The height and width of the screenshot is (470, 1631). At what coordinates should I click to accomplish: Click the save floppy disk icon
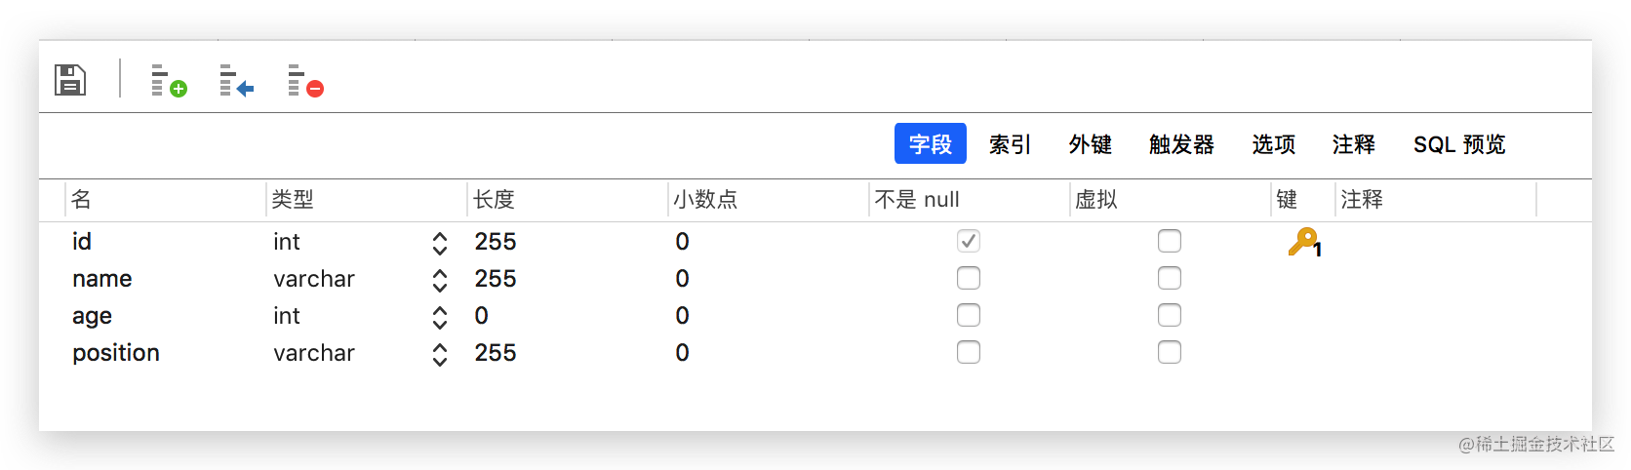tap(70, 80)
